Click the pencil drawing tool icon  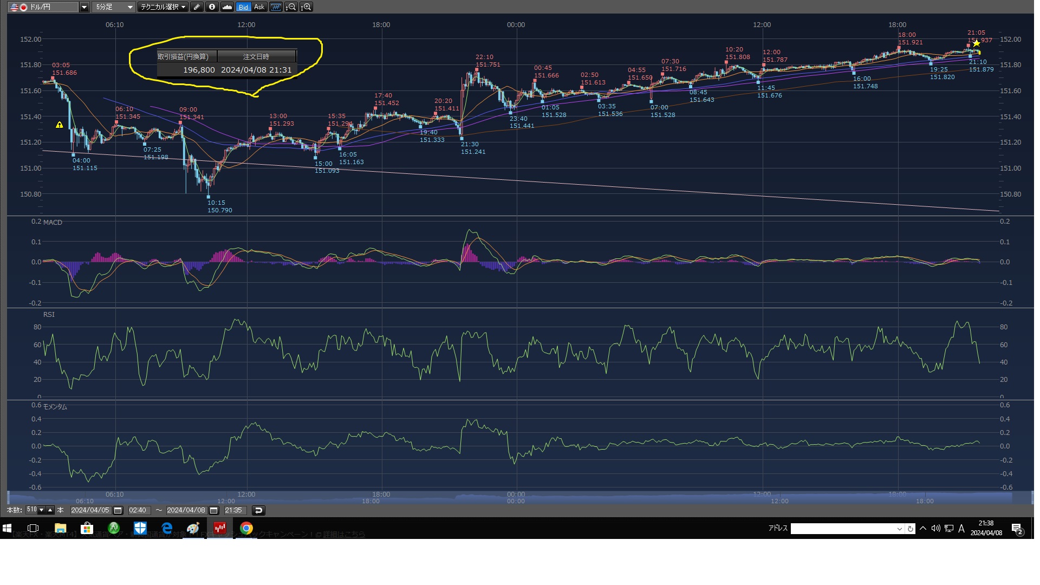tap(197, 7)
